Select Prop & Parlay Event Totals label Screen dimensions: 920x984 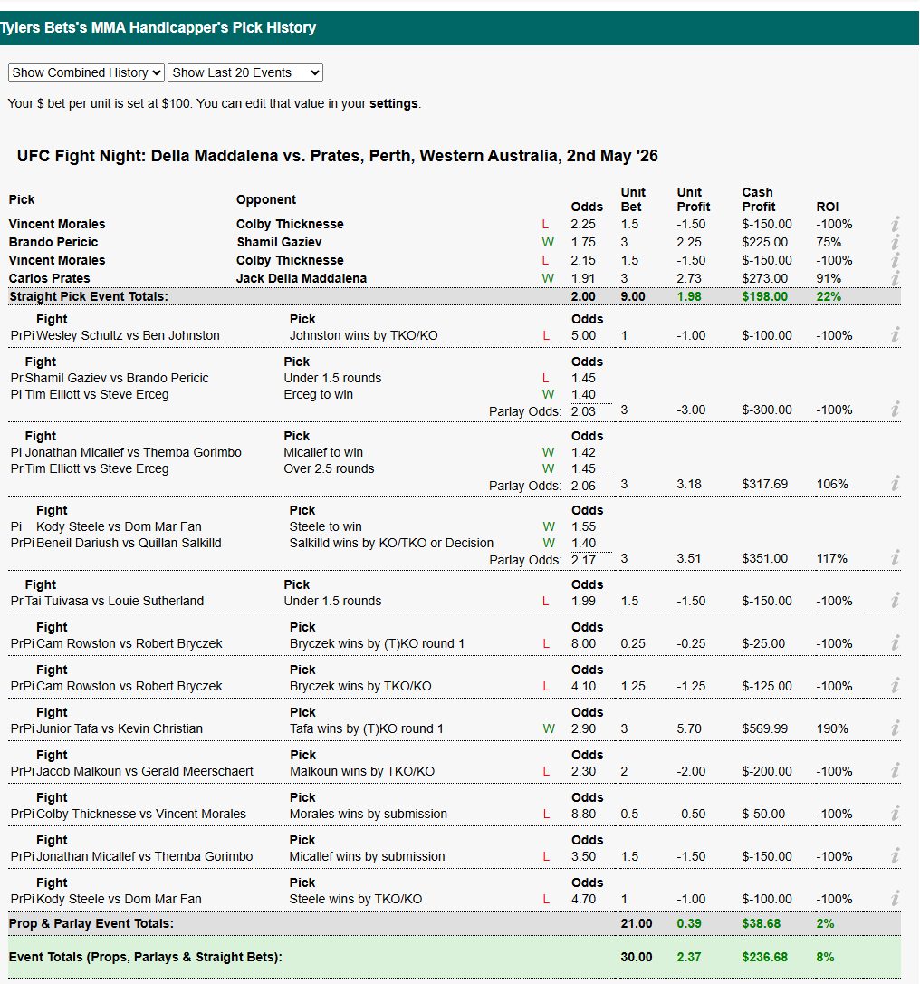pyautogui.click(x=91, y=923)
